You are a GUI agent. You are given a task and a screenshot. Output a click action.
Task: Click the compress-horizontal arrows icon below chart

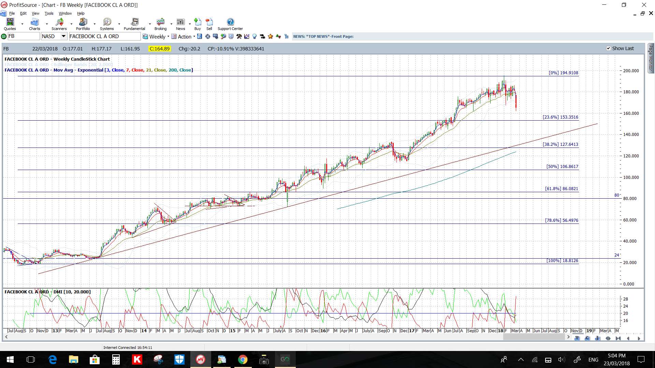click(x=618, y=338)
